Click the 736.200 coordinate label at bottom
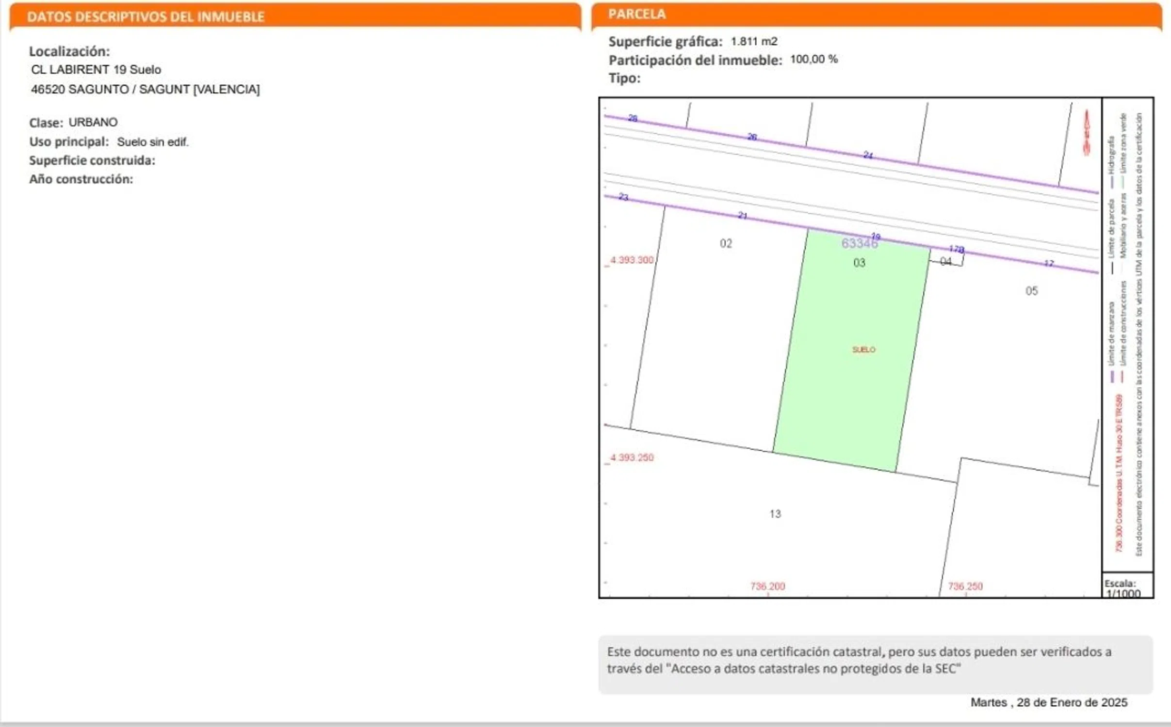The width and height of the screenshot is (1171, 727). tap(767, 586)
